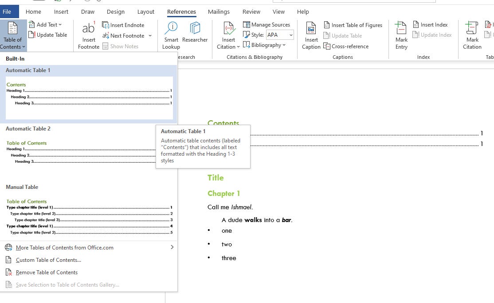Click the Update Index icon
This screenshot has width=494, height=303.
(x=416, y=35)
